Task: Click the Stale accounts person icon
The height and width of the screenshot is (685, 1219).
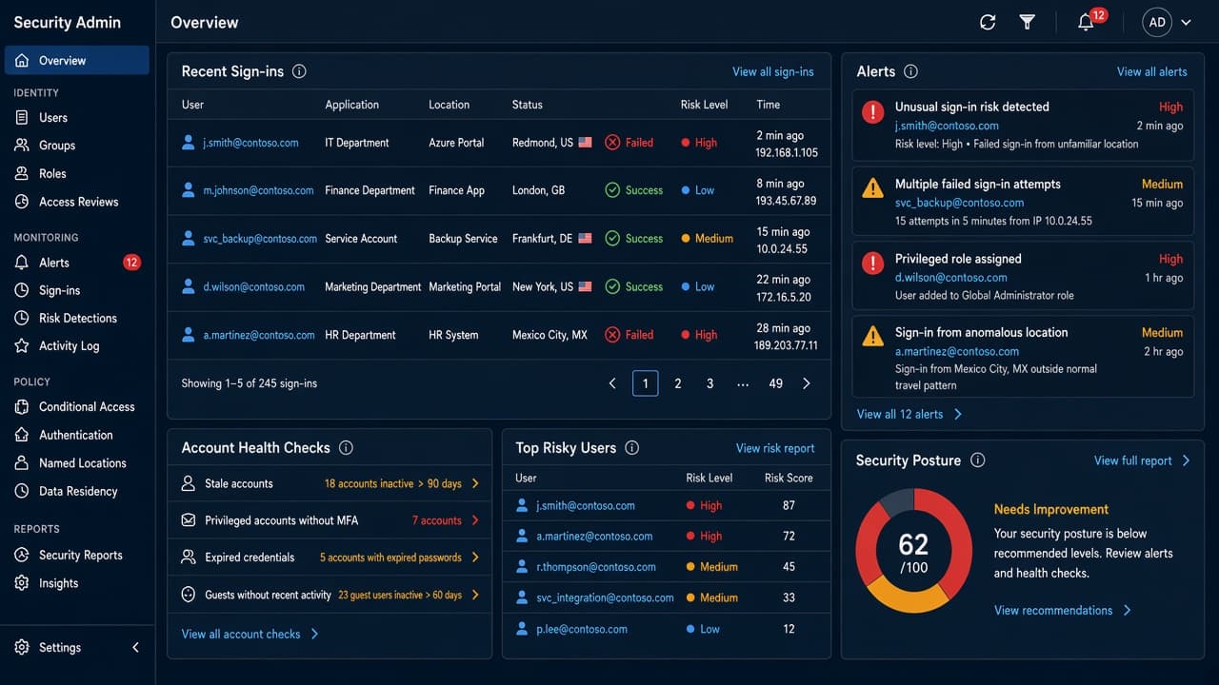Action: pos(188,483)
